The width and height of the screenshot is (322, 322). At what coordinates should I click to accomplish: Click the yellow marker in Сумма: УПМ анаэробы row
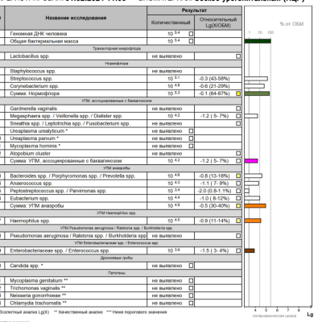click(x=238, y=206)
